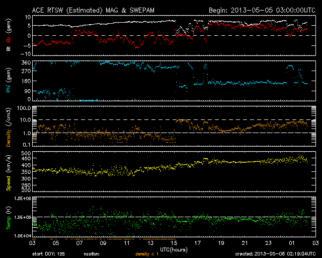Click the '1.0' tick on the Density axis

point(27,133)
